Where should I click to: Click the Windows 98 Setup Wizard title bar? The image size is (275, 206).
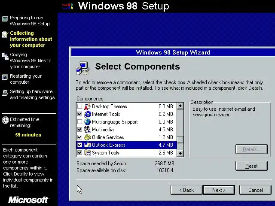(173, 52)
